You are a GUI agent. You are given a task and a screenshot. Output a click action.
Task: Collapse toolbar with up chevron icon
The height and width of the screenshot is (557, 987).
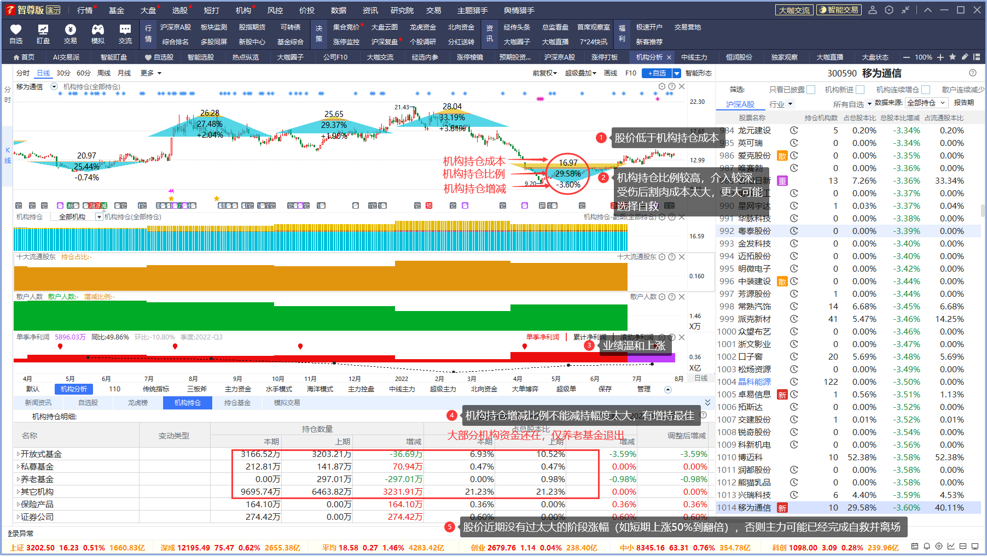(x=927, y=10)
